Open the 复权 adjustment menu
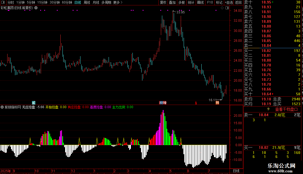Image resolution: width=303 pixels, height=174 pixels. coord(163,2)
